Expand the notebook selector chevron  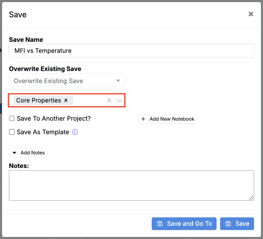(x=120, y=100)
